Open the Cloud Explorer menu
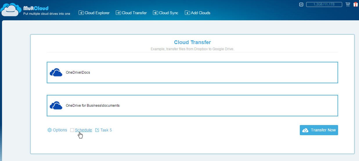The image size is (359, 161). (x=94, y=13)
